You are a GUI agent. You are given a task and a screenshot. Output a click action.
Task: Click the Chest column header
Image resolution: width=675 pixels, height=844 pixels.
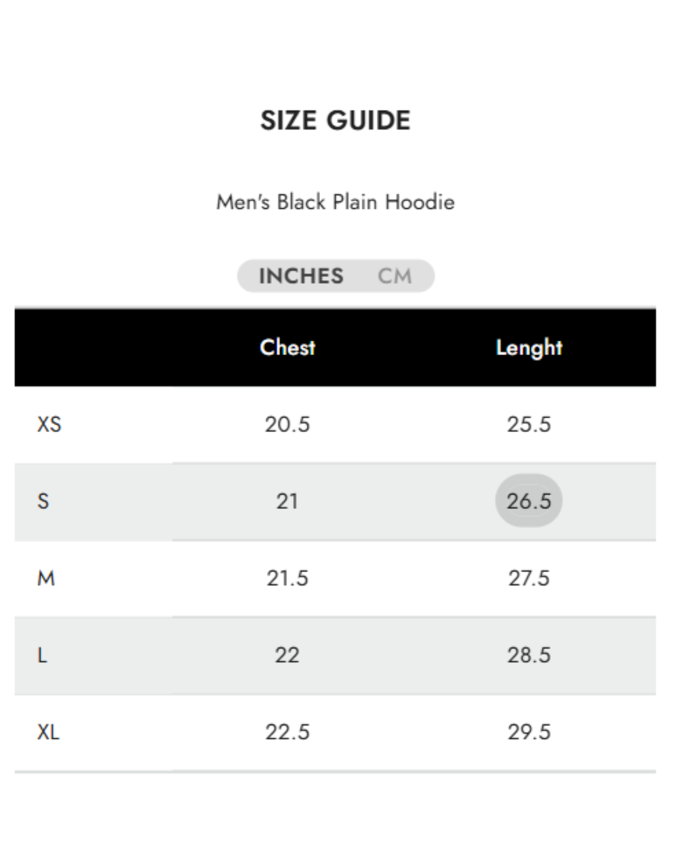(x=287, y=348)
